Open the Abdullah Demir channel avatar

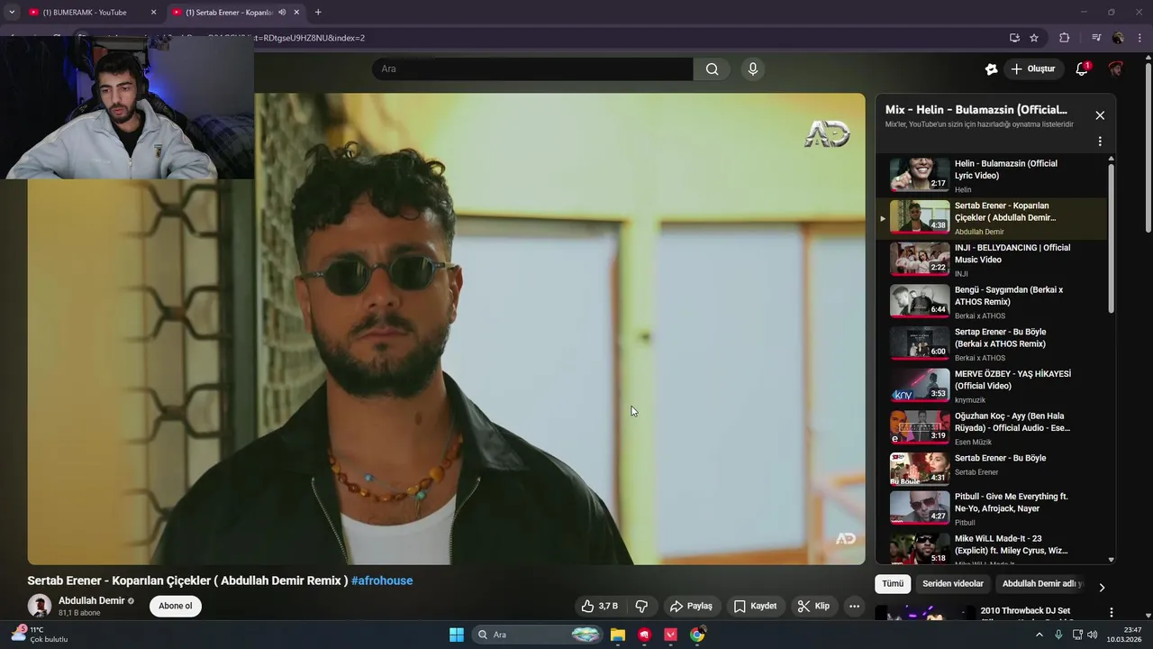pyautogui.click(x=40, y=606)
